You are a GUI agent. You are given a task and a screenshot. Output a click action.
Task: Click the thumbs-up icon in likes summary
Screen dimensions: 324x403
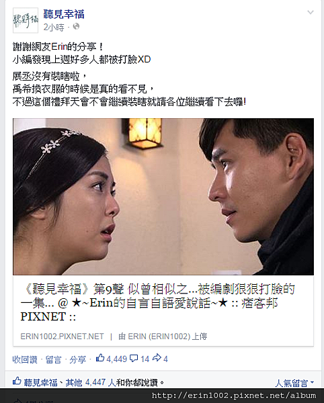tap(17, 382)
